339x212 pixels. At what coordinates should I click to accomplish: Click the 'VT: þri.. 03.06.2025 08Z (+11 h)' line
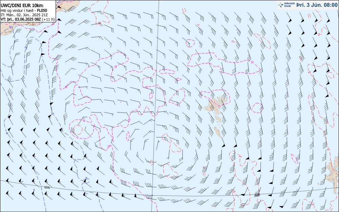point(28,19)
